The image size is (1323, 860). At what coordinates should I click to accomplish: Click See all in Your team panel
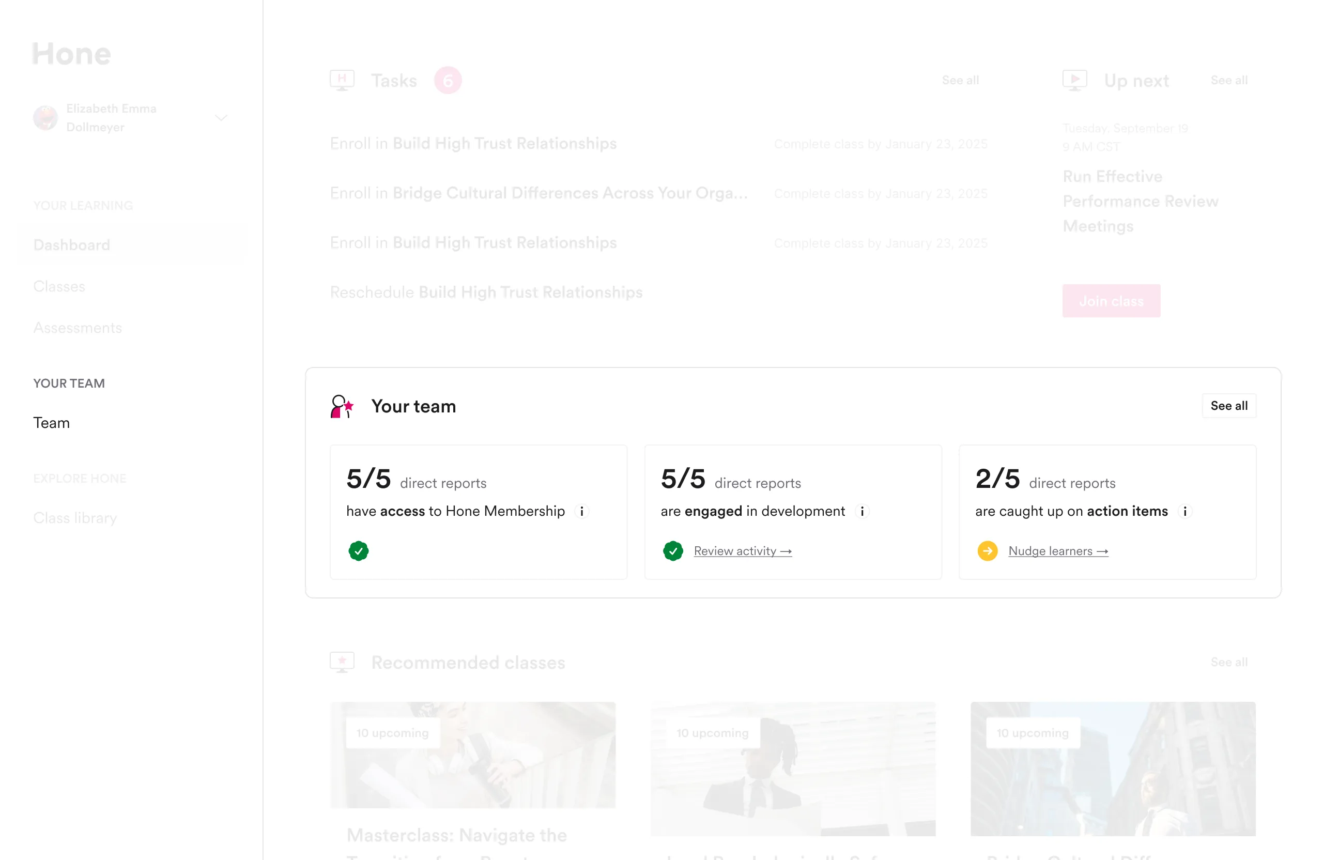(1228, 406)
